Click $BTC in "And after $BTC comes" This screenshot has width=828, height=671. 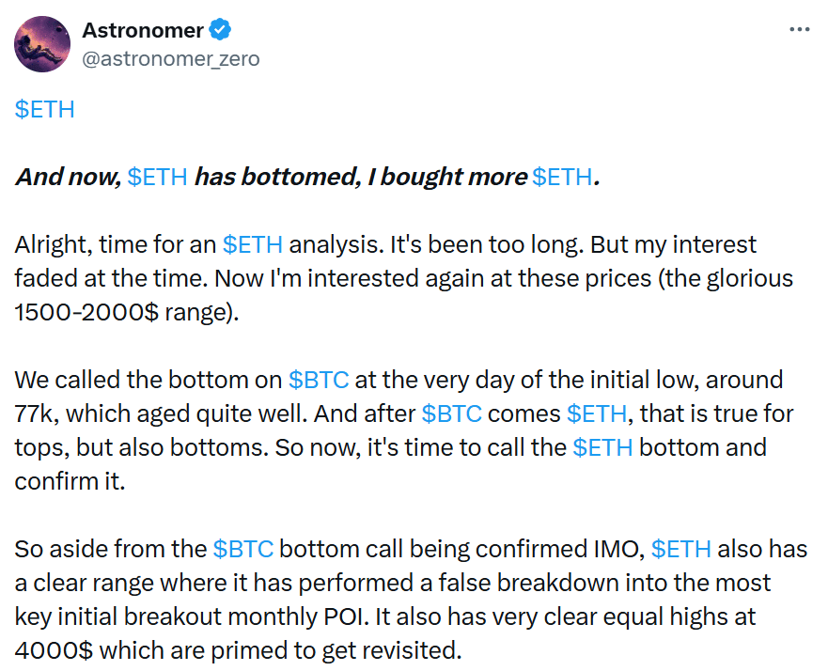pyautogui.click(x=452, y=414)
